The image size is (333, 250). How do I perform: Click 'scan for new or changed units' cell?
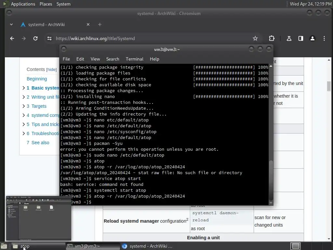[x=279, y=221]
